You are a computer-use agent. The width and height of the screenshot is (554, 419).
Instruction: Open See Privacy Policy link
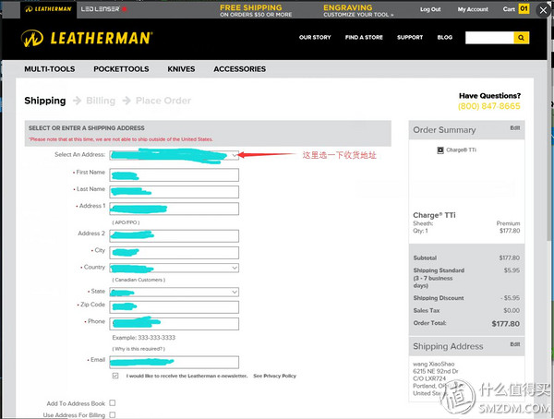274,376
